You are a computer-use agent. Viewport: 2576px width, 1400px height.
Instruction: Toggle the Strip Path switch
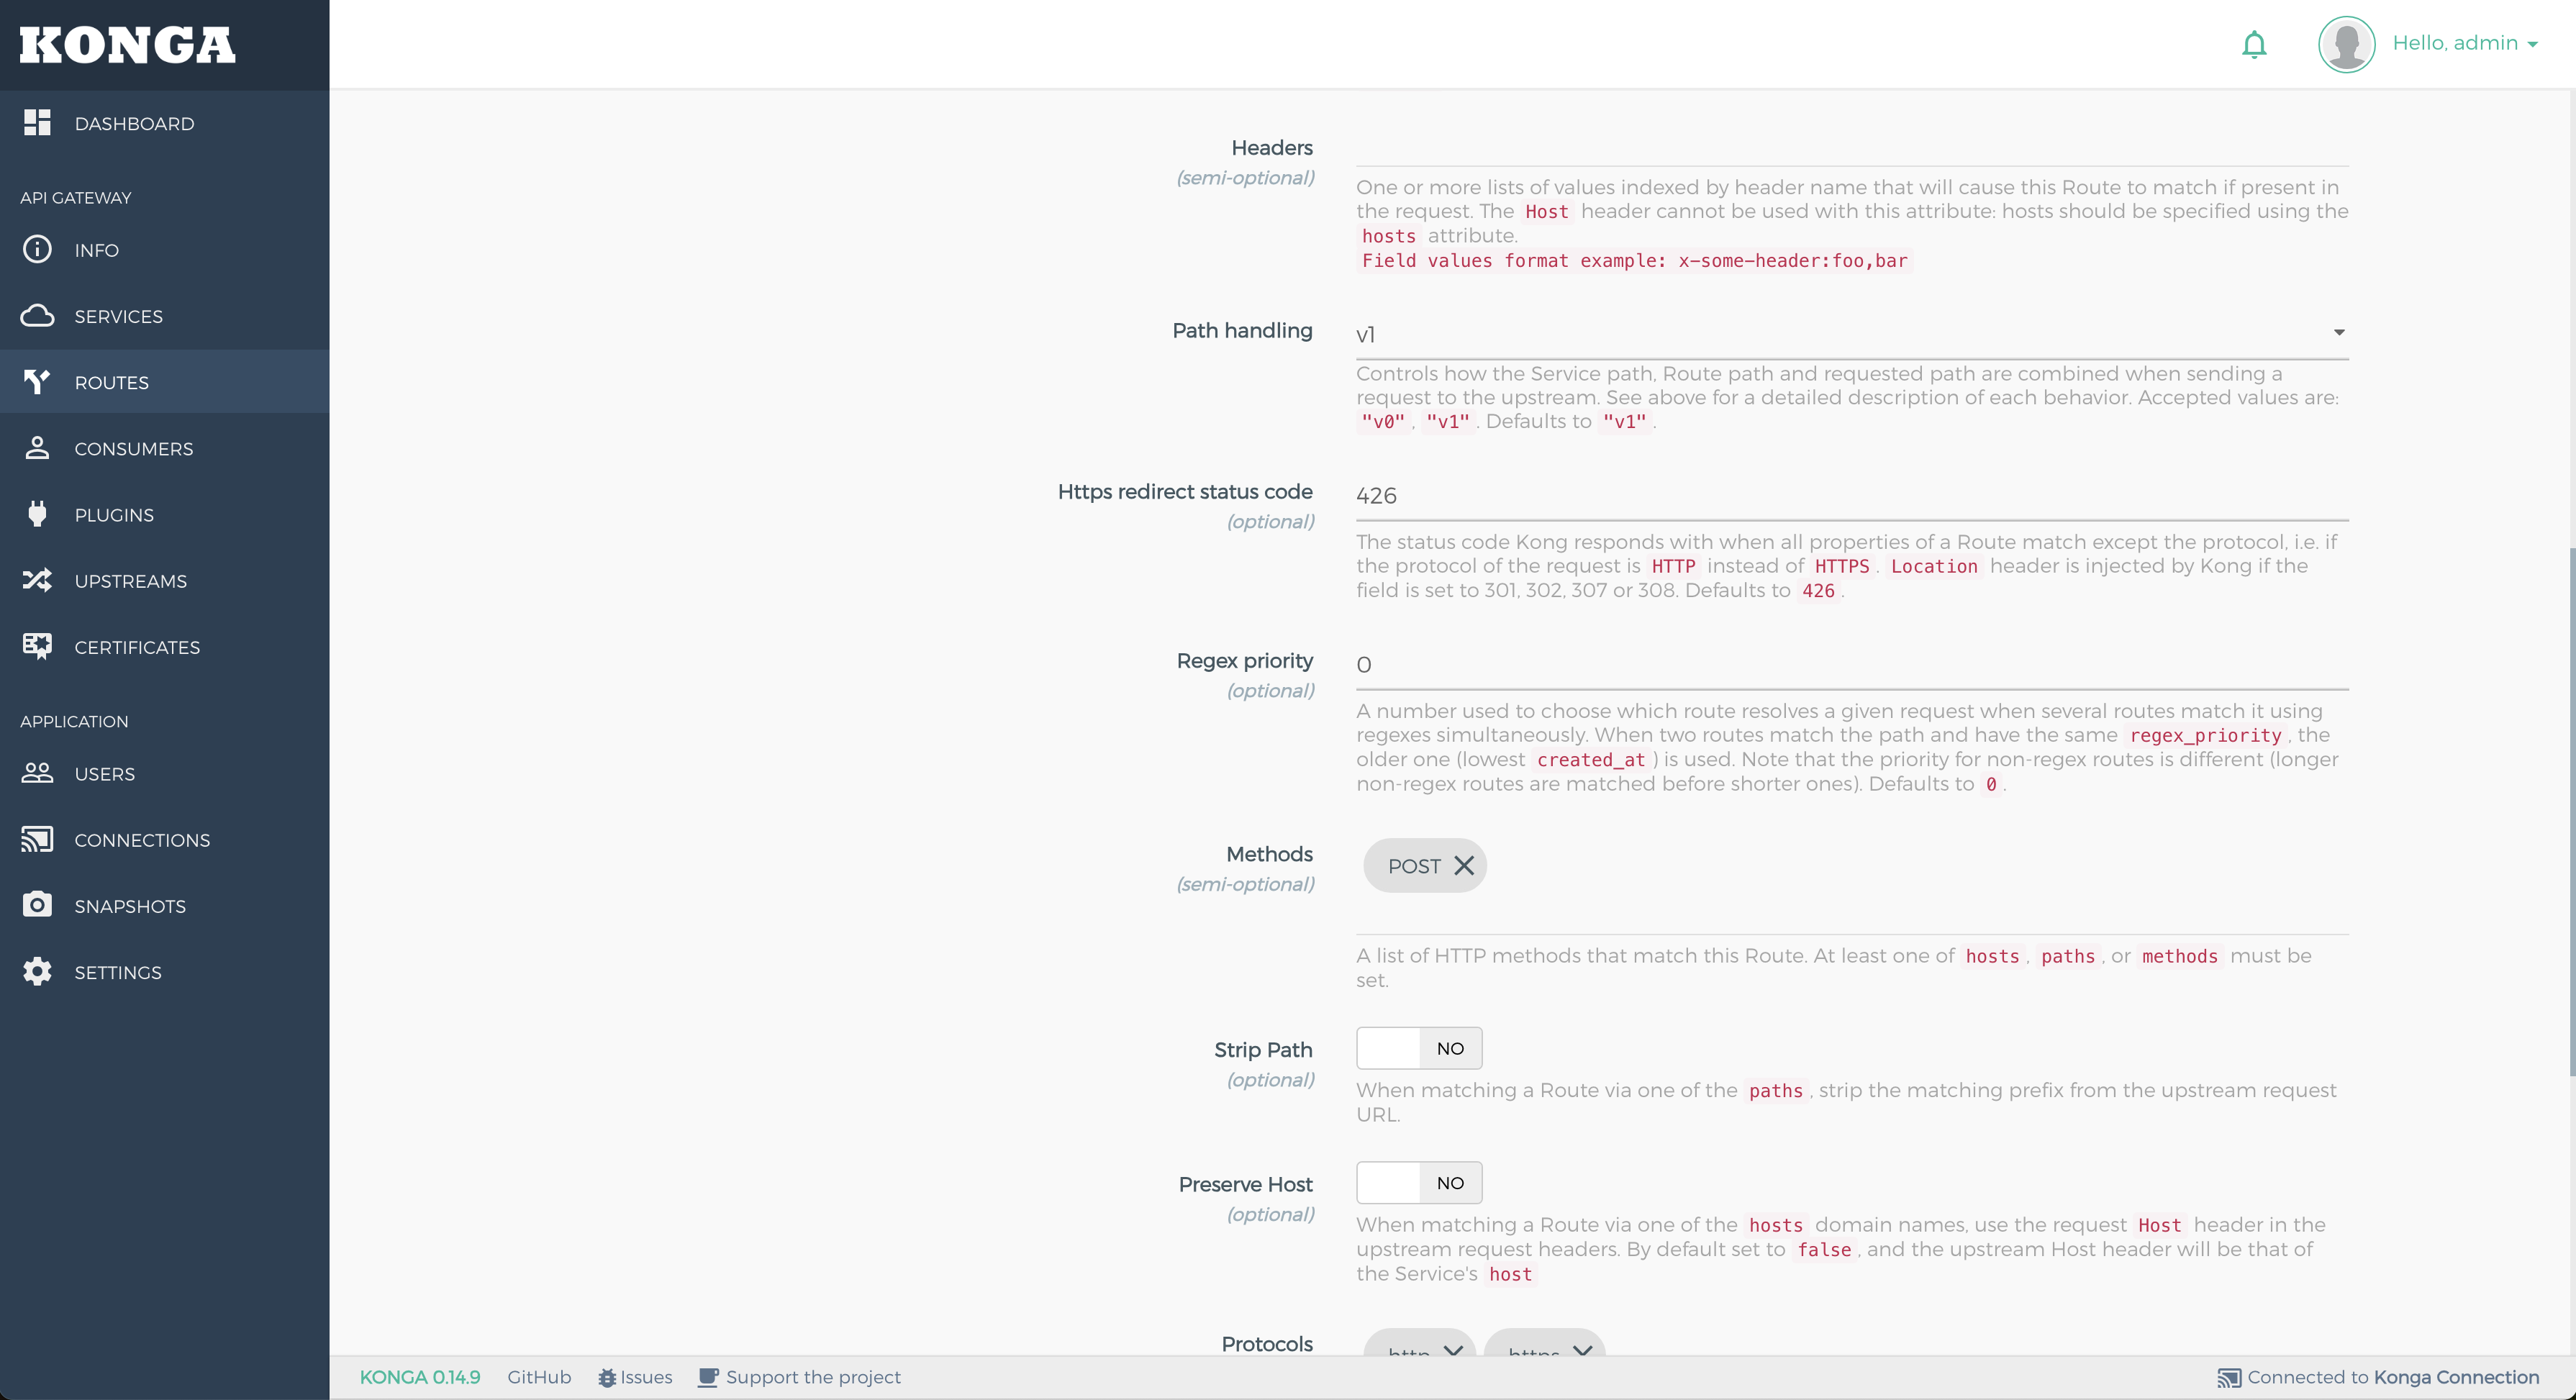coord(1418,1048)
